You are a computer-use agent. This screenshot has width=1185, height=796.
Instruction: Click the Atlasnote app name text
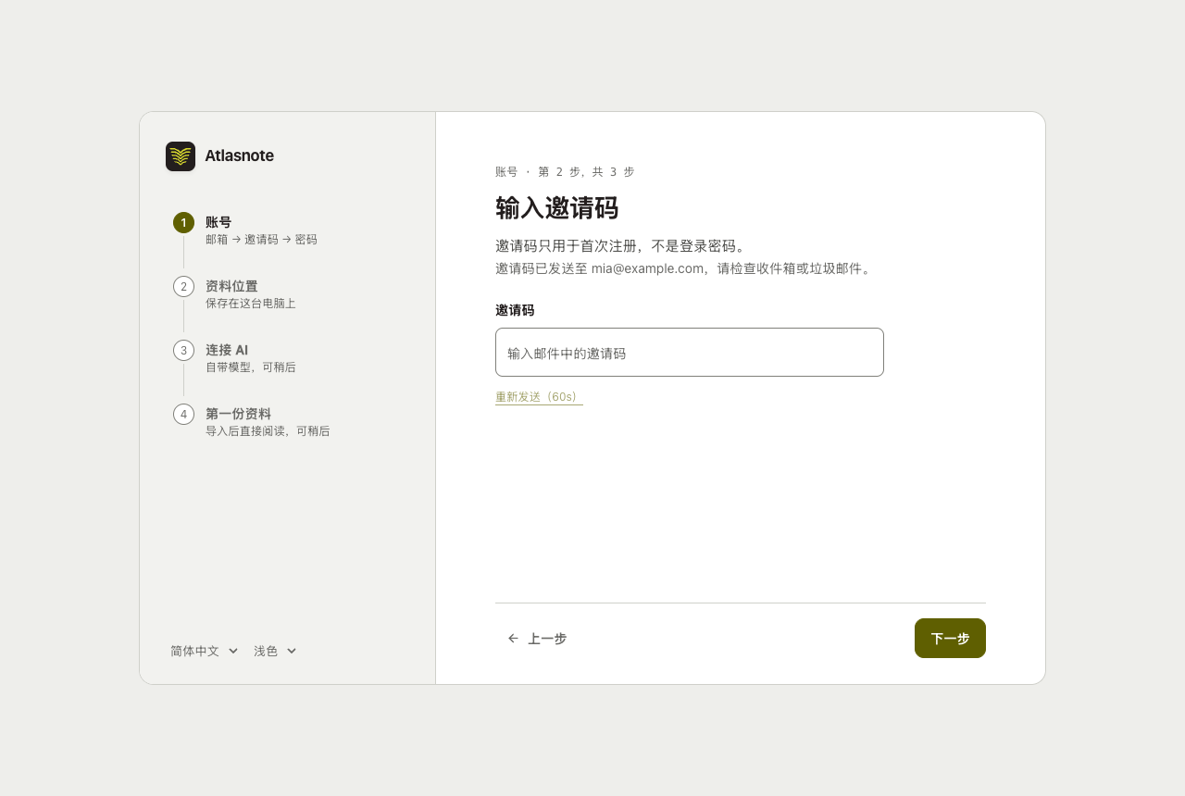[x=239, y=155]
